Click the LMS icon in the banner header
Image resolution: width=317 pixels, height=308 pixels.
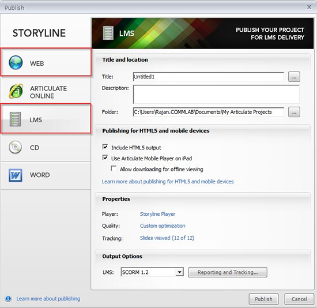point(108,33)
